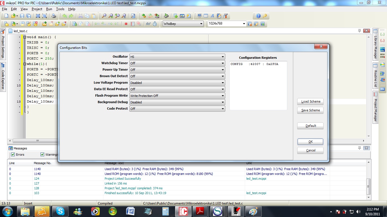Click the blue question mark Help icon
The width and height of the screenshot is (387, 217).
pyautogui.click(x=258, y=16)
